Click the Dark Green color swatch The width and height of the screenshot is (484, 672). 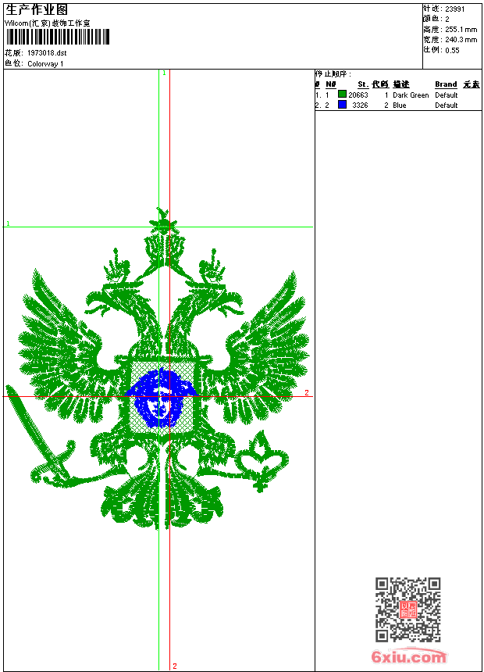pyautogui.click(x=342, y=94)
